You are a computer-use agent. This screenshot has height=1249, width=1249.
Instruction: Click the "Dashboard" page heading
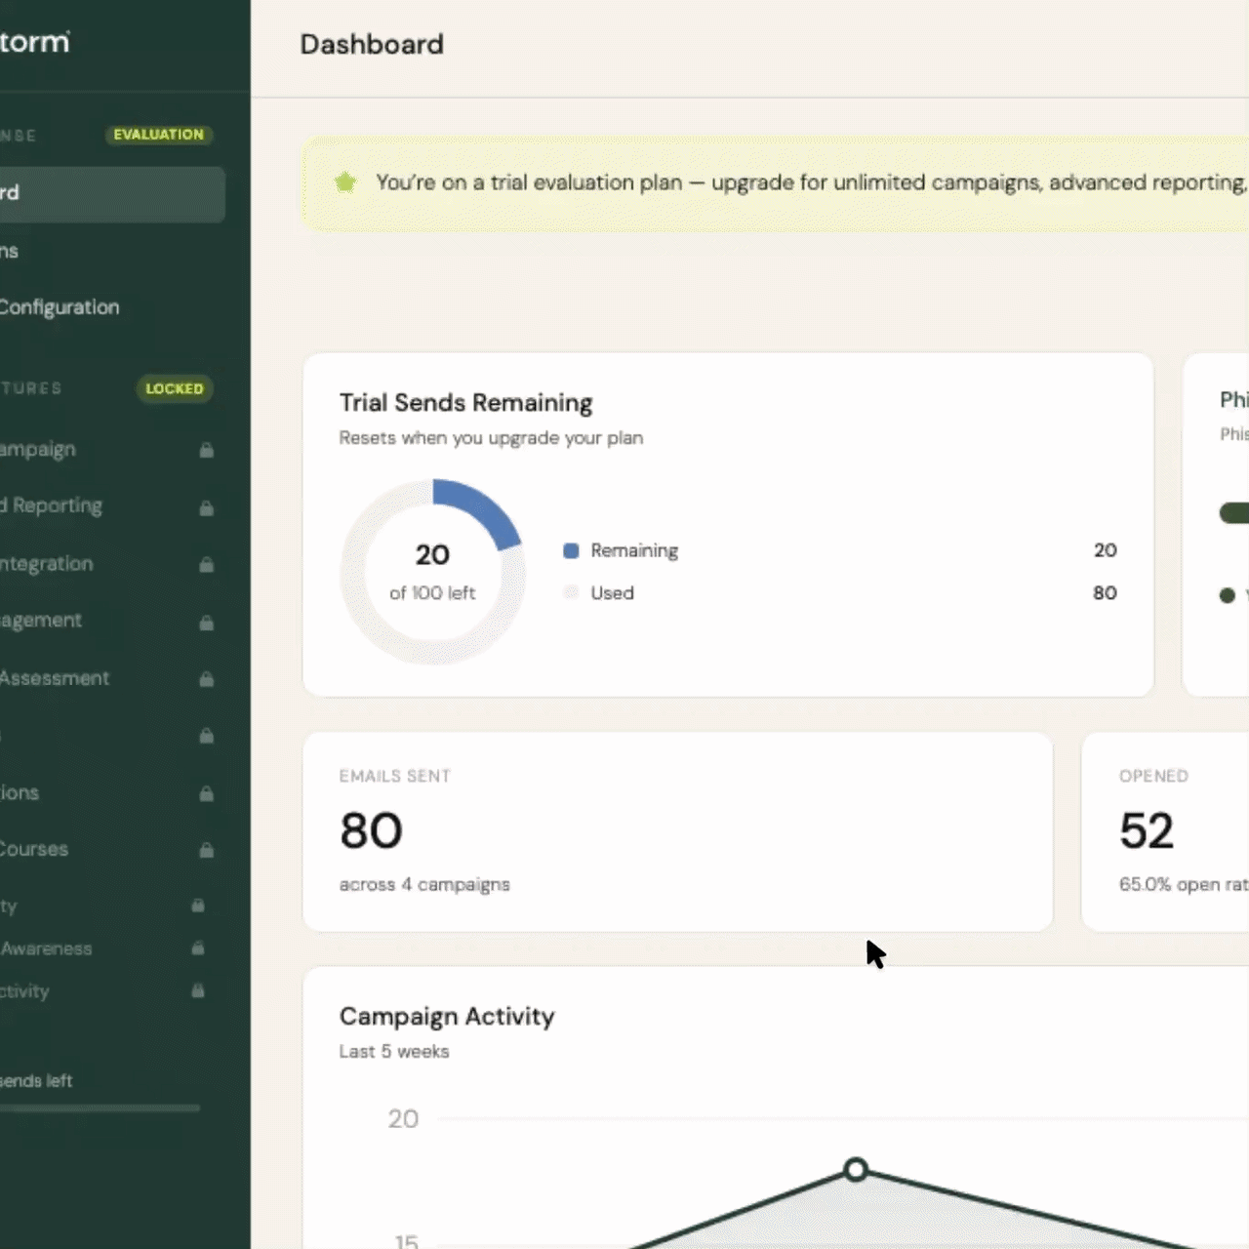372,44
